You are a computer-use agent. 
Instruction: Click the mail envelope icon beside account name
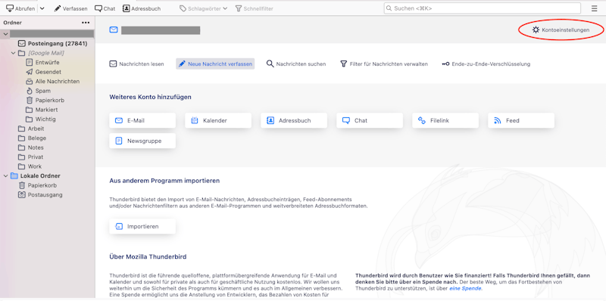pos(113,30)
